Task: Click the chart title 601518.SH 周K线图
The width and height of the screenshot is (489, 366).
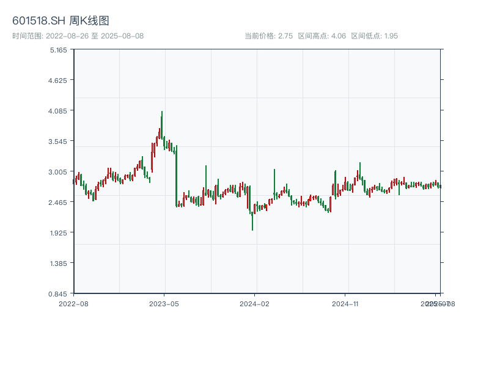Action: coord(61,21)
